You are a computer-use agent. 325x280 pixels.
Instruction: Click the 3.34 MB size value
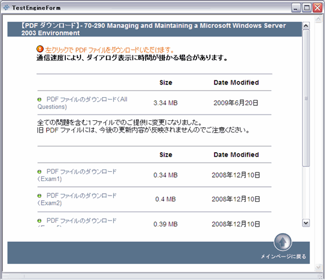165,103
